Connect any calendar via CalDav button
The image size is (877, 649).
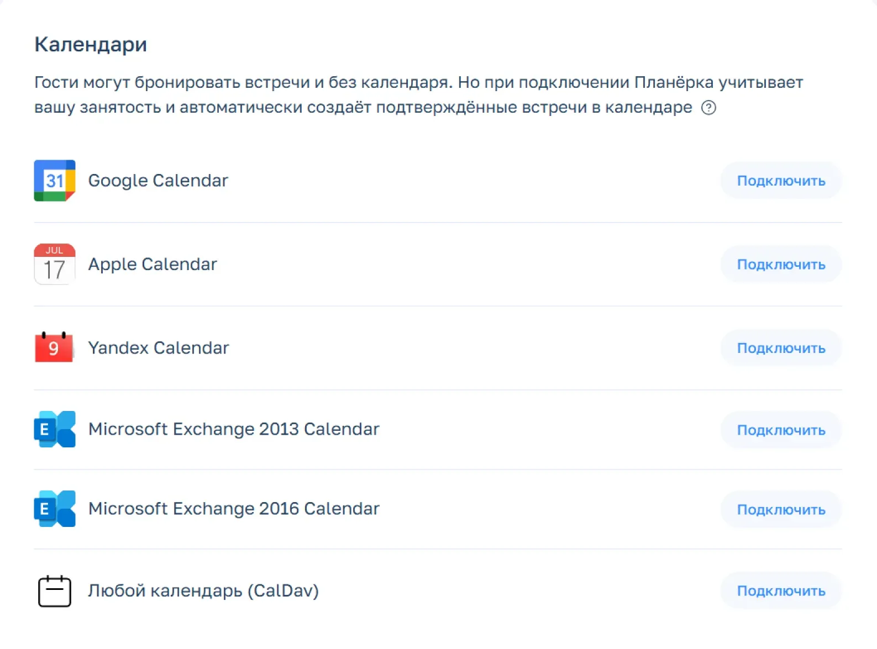pyautogui.click(x=781, y=591)
